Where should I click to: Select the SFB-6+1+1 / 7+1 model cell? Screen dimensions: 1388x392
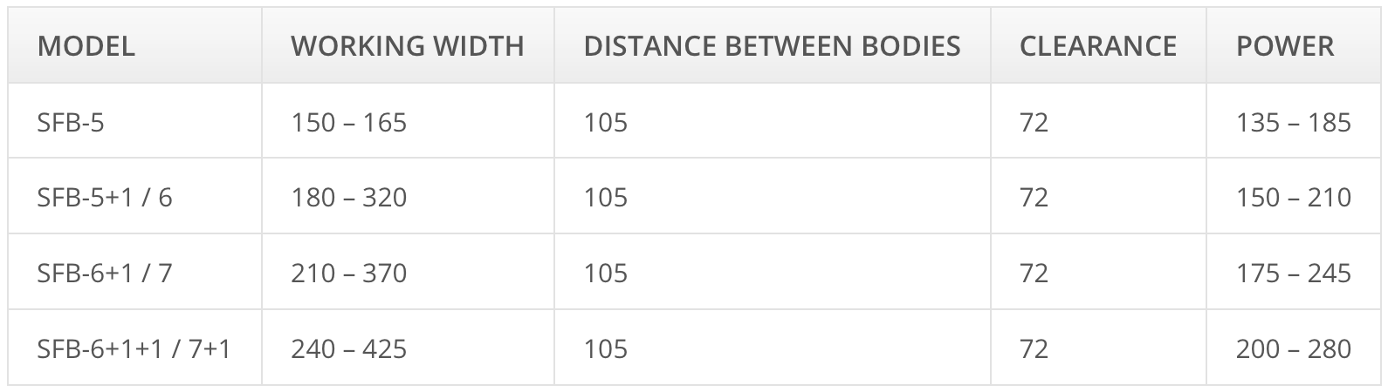(134, 349)
